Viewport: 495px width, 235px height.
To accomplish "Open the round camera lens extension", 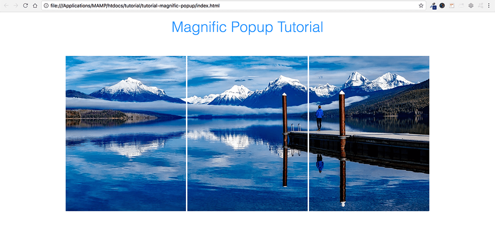I will tap(442, 6).
